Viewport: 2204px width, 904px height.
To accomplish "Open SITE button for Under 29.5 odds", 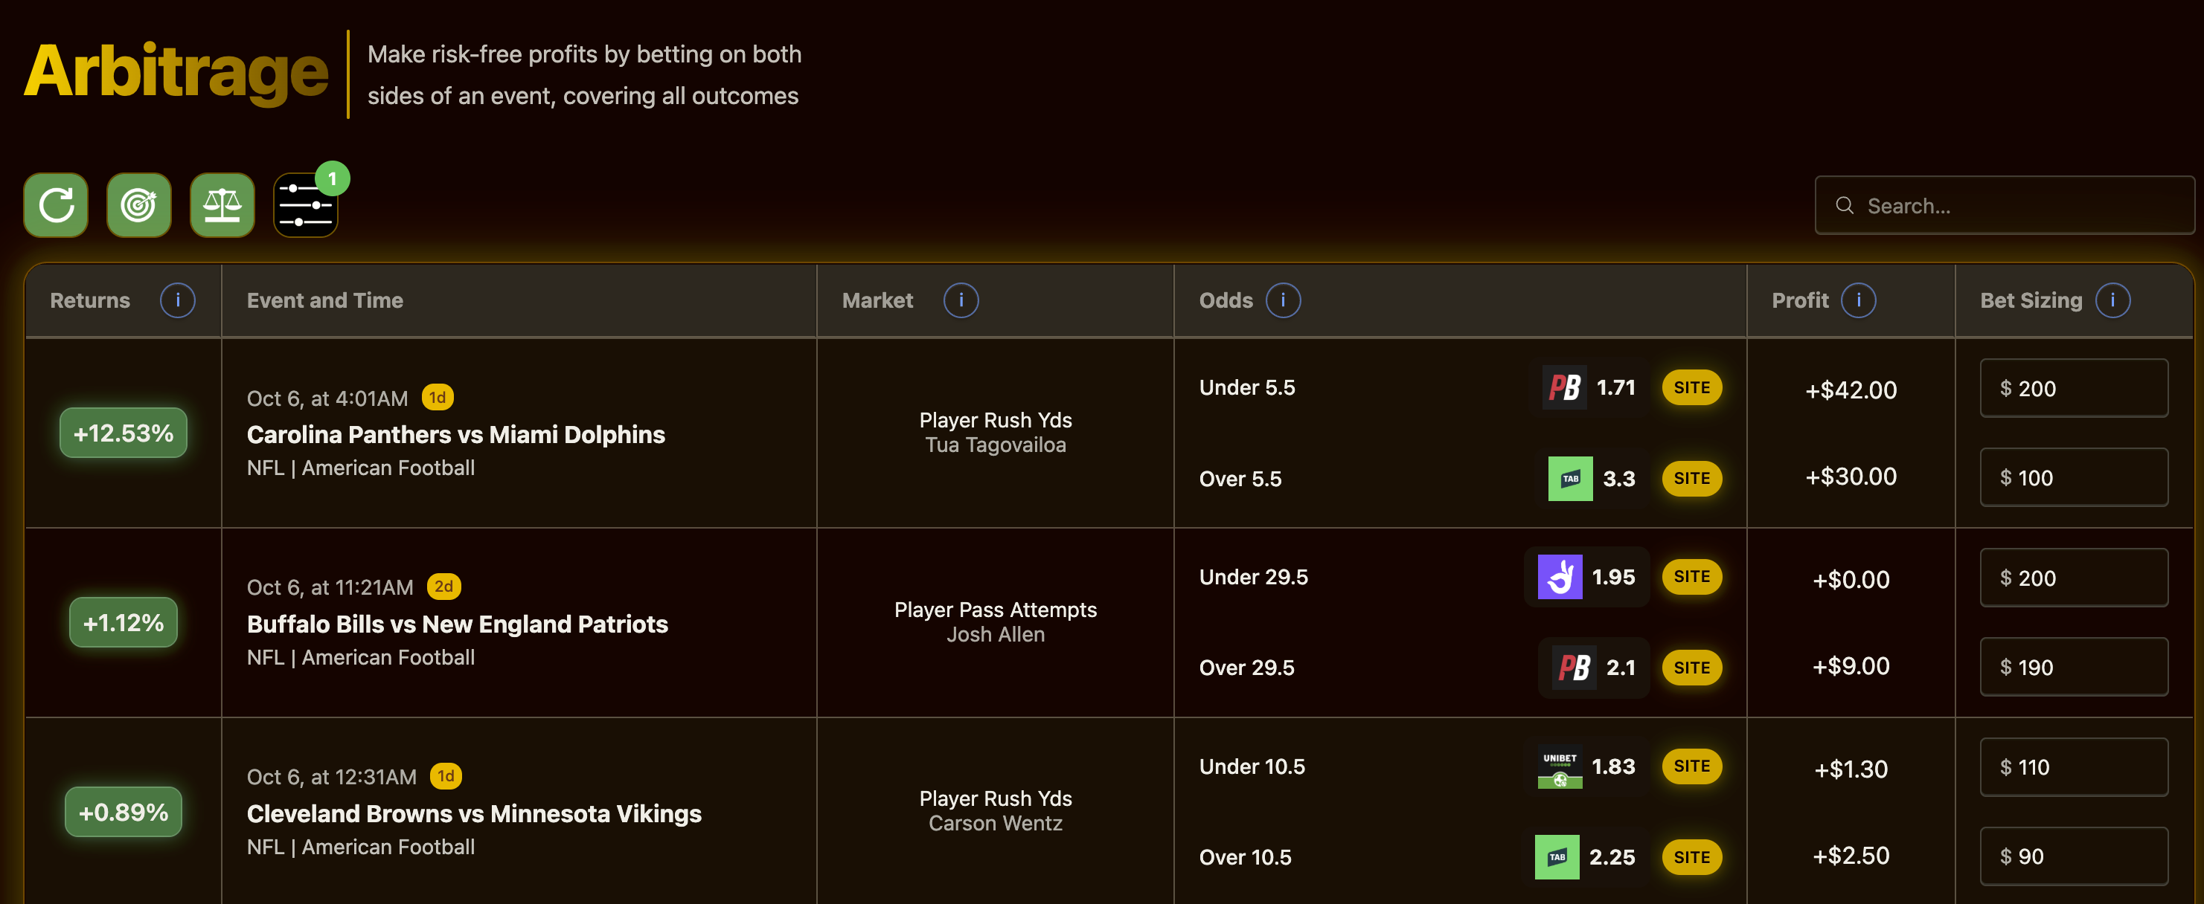I will coord(1691,578).
